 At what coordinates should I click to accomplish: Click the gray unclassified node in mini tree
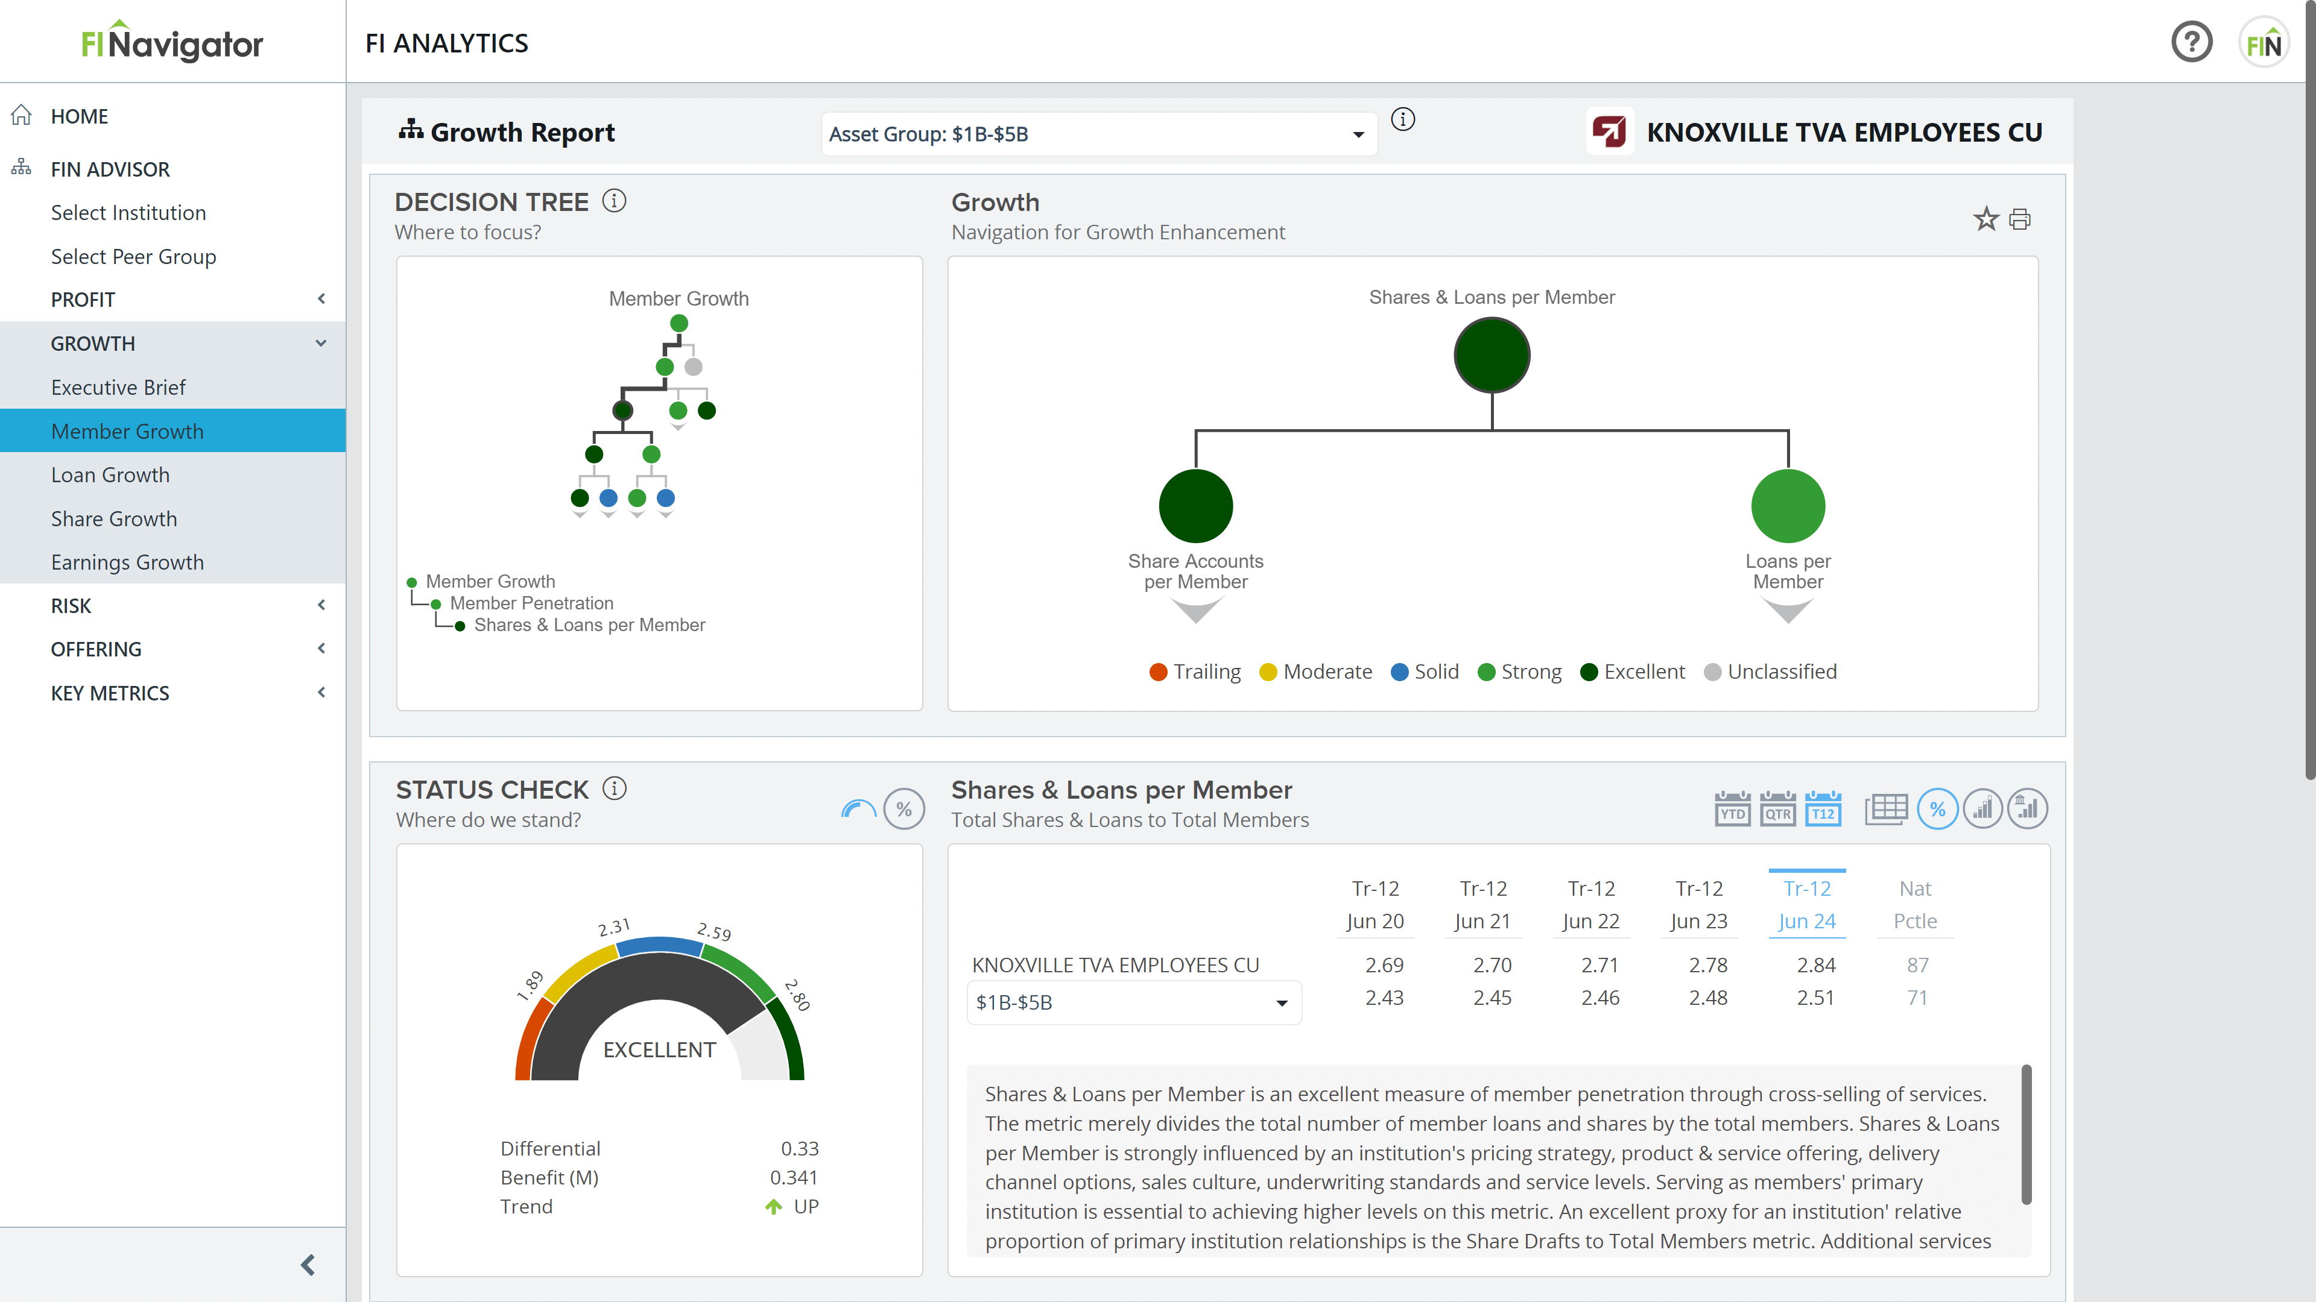[x=693, y=366]
